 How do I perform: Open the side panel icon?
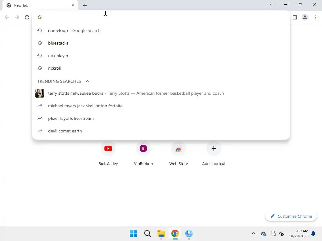tap(295, 17)
